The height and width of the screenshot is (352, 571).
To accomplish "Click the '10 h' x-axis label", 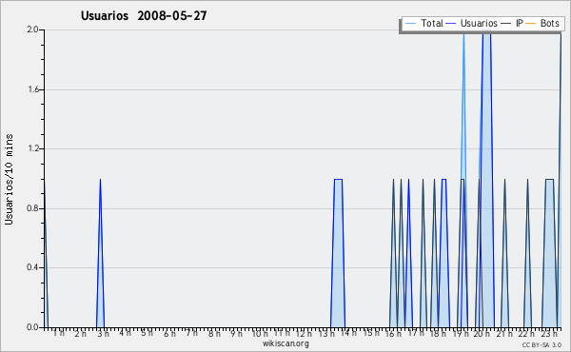I will click(260, 333).
